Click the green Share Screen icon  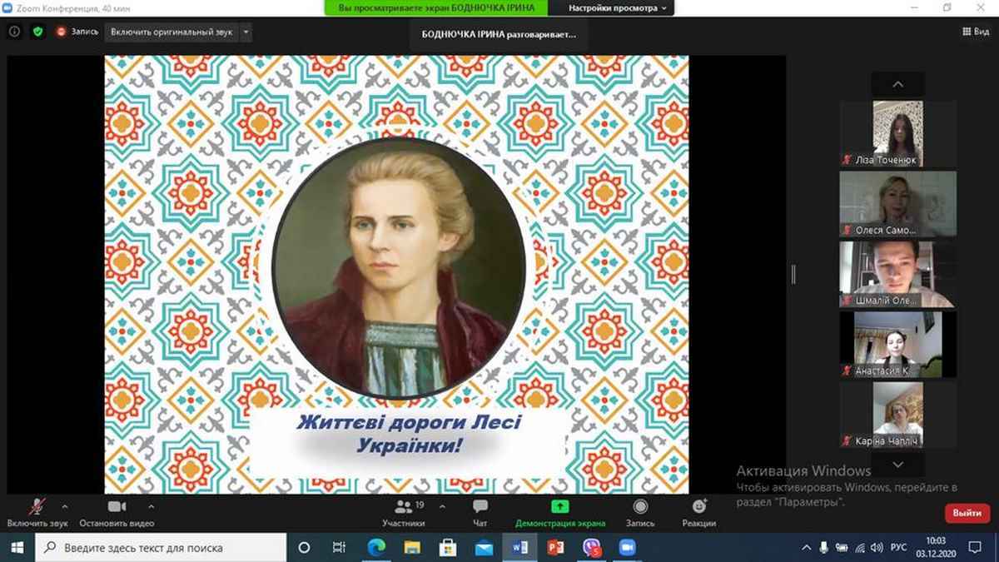point(560,506)
